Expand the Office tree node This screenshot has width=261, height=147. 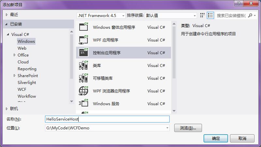pos(14,55)
